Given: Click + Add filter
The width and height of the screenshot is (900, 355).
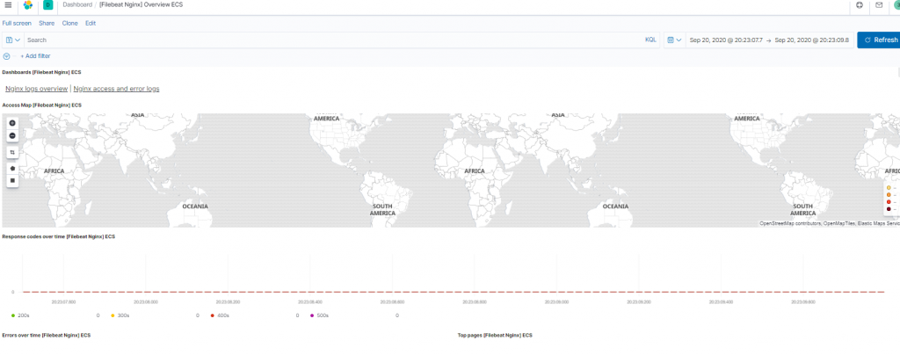Looking at the screenshot, I should click(35, 56).
